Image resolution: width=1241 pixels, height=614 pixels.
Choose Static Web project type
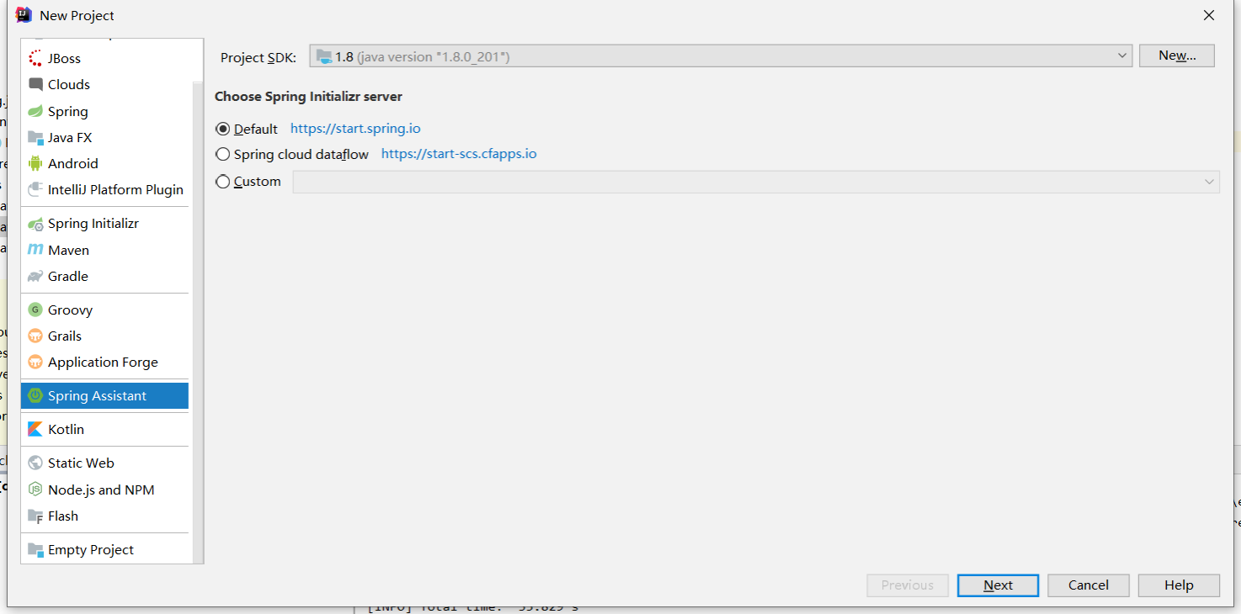[x=104, y=463]
